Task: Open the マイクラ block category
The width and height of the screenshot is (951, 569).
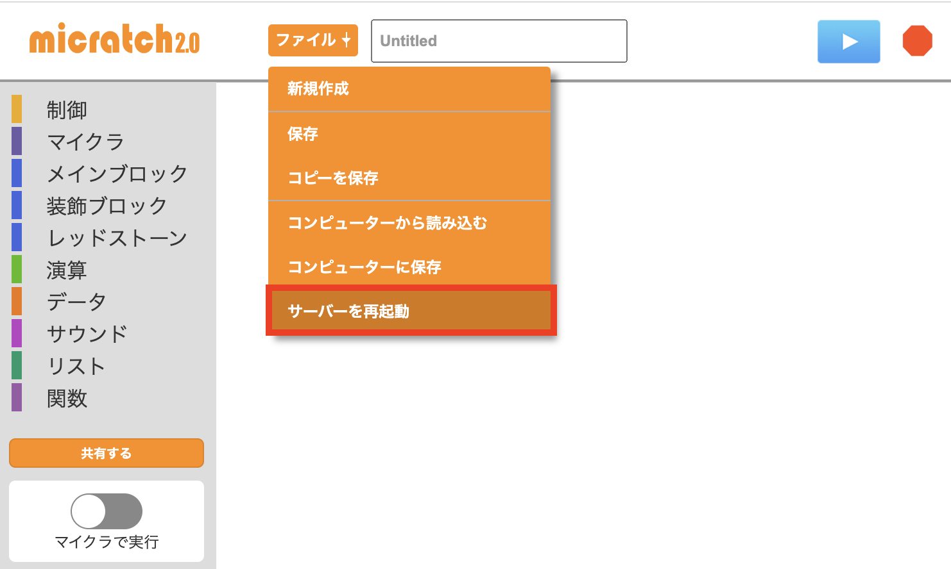Action: (x=85, y=142)
